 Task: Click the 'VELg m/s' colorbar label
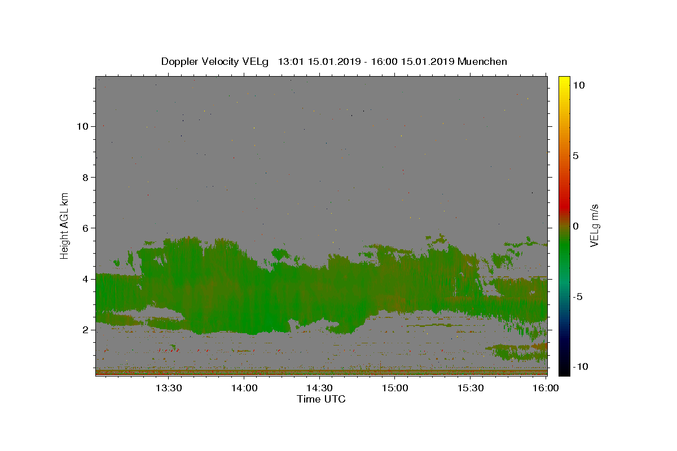(x=594, y=225)
